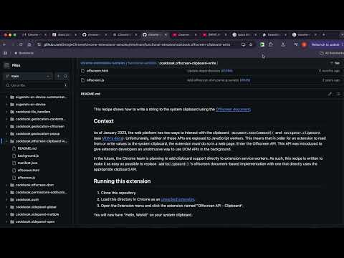Open the apps grid icon in bookmarks bar
This screenshot has height=258, width=344.
[5, 53]
